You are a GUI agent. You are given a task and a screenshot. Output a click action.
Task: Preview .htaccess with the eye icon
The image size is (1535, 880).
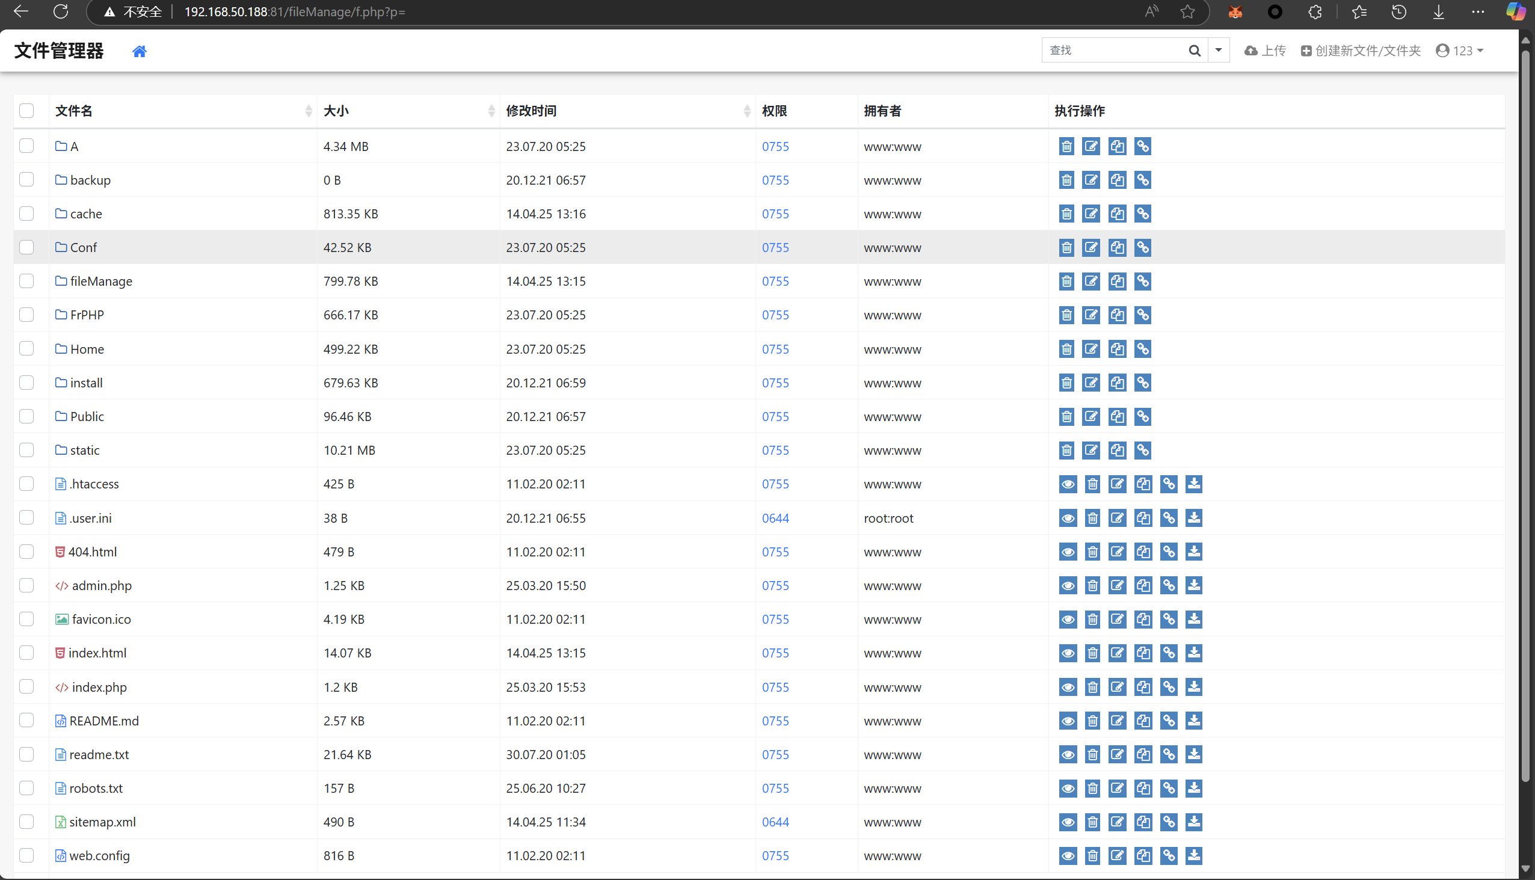(x=1068, y=484)
